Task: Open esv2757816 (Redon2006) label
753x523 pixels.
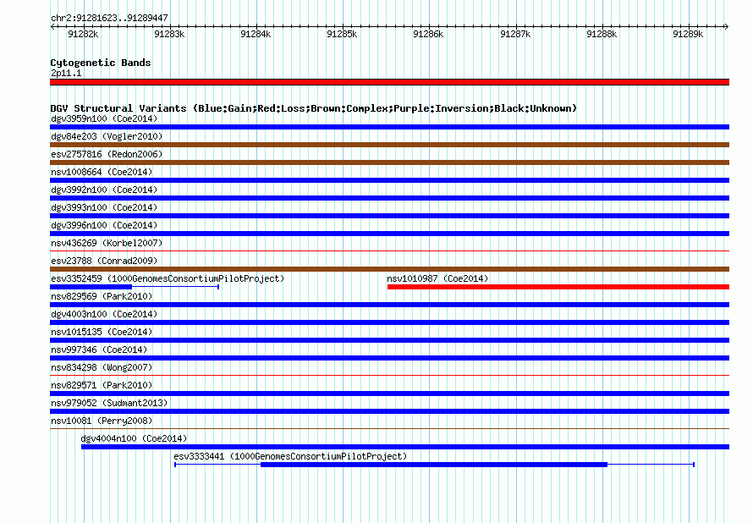Action: pyautogui.click(x=107, y=154)
